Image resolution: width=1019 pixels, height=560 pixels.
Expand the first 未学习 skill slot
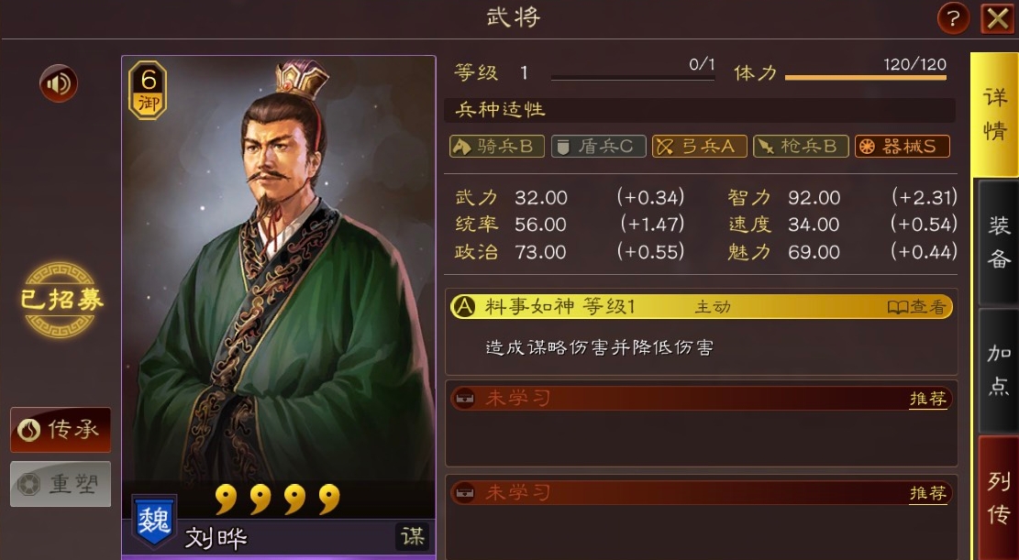tap(702, 399)
